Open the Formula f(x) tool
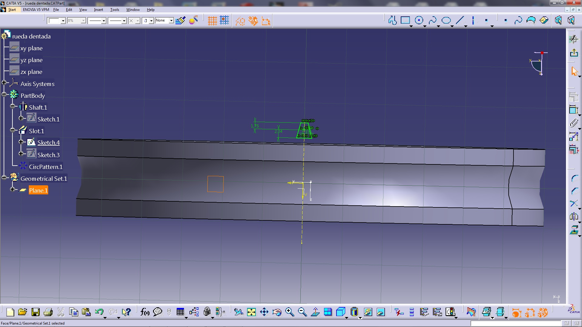The image size is (582, 327). 145,312
